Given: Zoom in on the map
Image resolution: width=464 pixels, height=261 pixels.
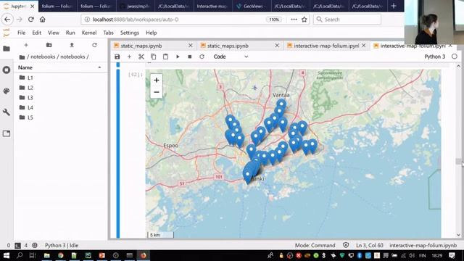Looking at the screenshot, I should coord(157,80).
